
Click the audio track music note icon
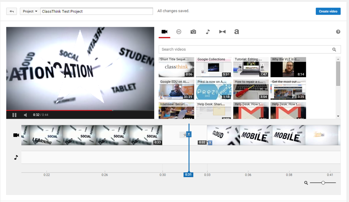tap(16, 157)
